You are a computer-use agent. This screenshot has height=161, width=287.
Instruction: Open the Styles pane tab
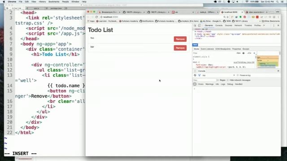[196, 49]
